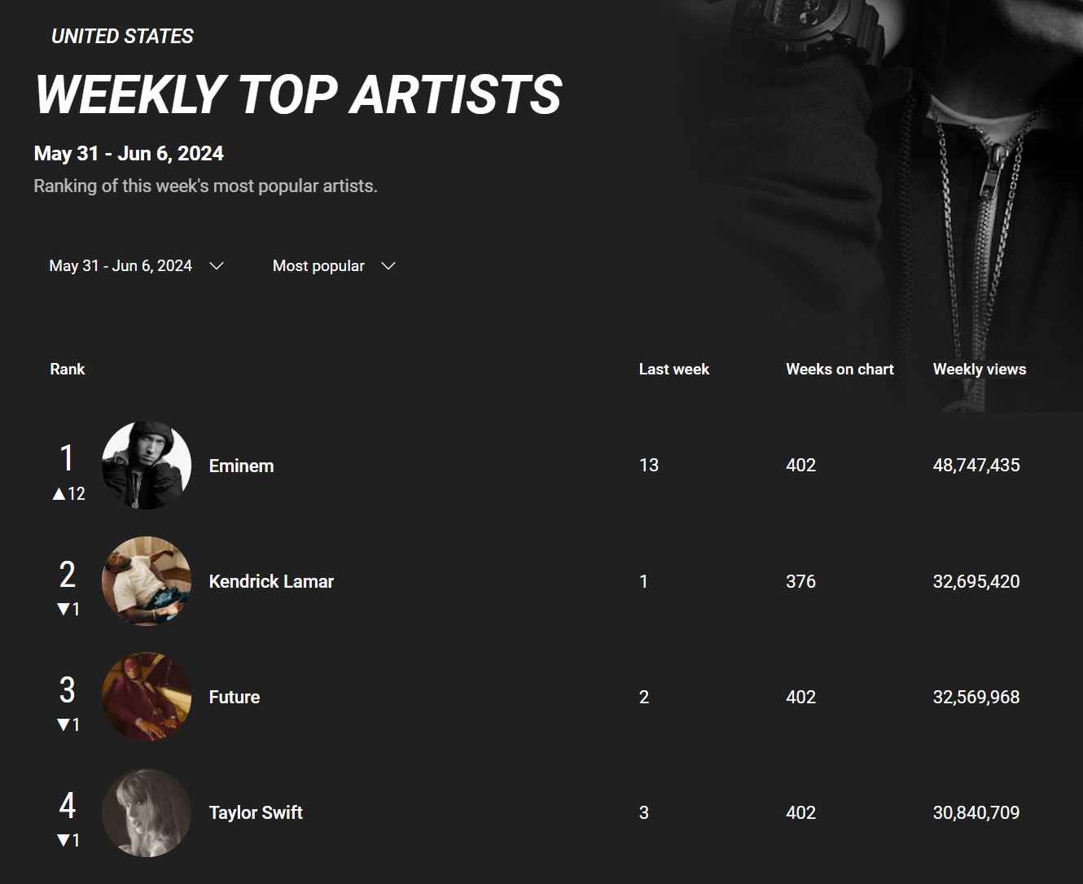Click Eminem's weekly views count 48,747,435
The image size is (1083, 884).
pos(976,465)
